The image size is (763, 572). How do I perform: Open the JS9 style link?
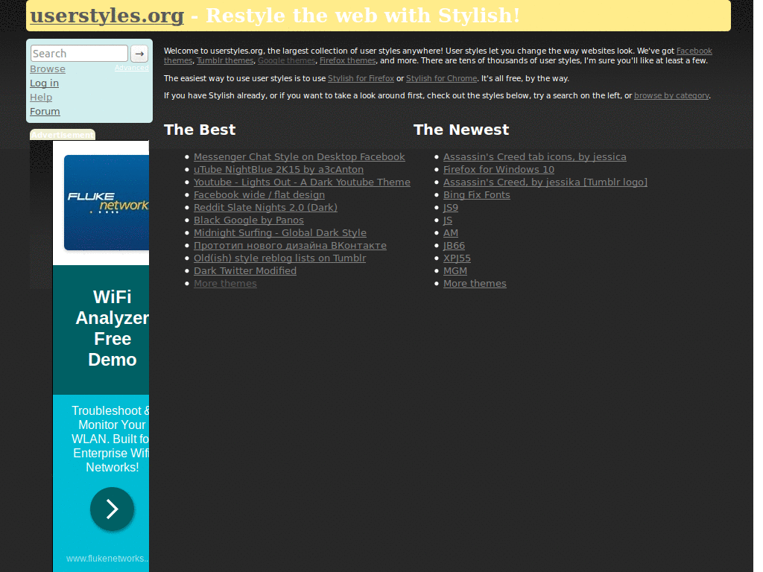(451, 208)
